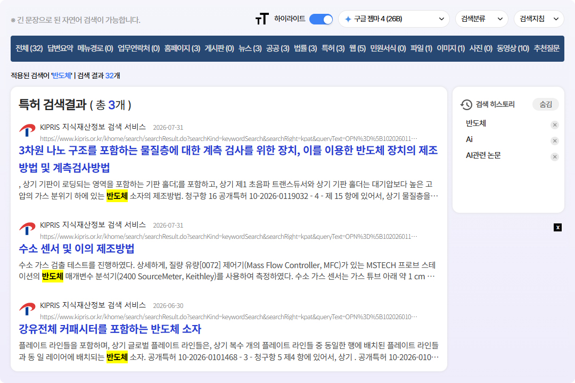Viewport: 575px width, 383px height.
Task: Click the KIPRIS logo of the 강유전체 result
Action: tap(27, 309)
